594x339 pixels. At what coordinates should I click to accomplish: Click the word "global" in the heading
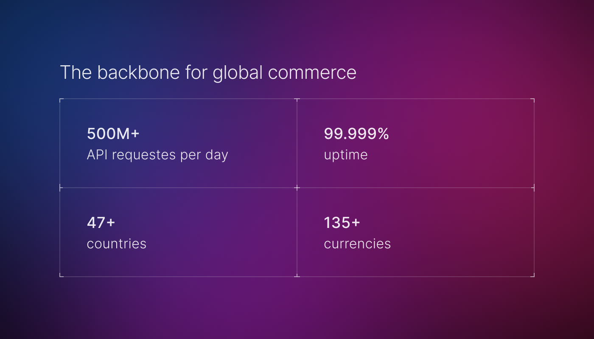pos(238,72)
